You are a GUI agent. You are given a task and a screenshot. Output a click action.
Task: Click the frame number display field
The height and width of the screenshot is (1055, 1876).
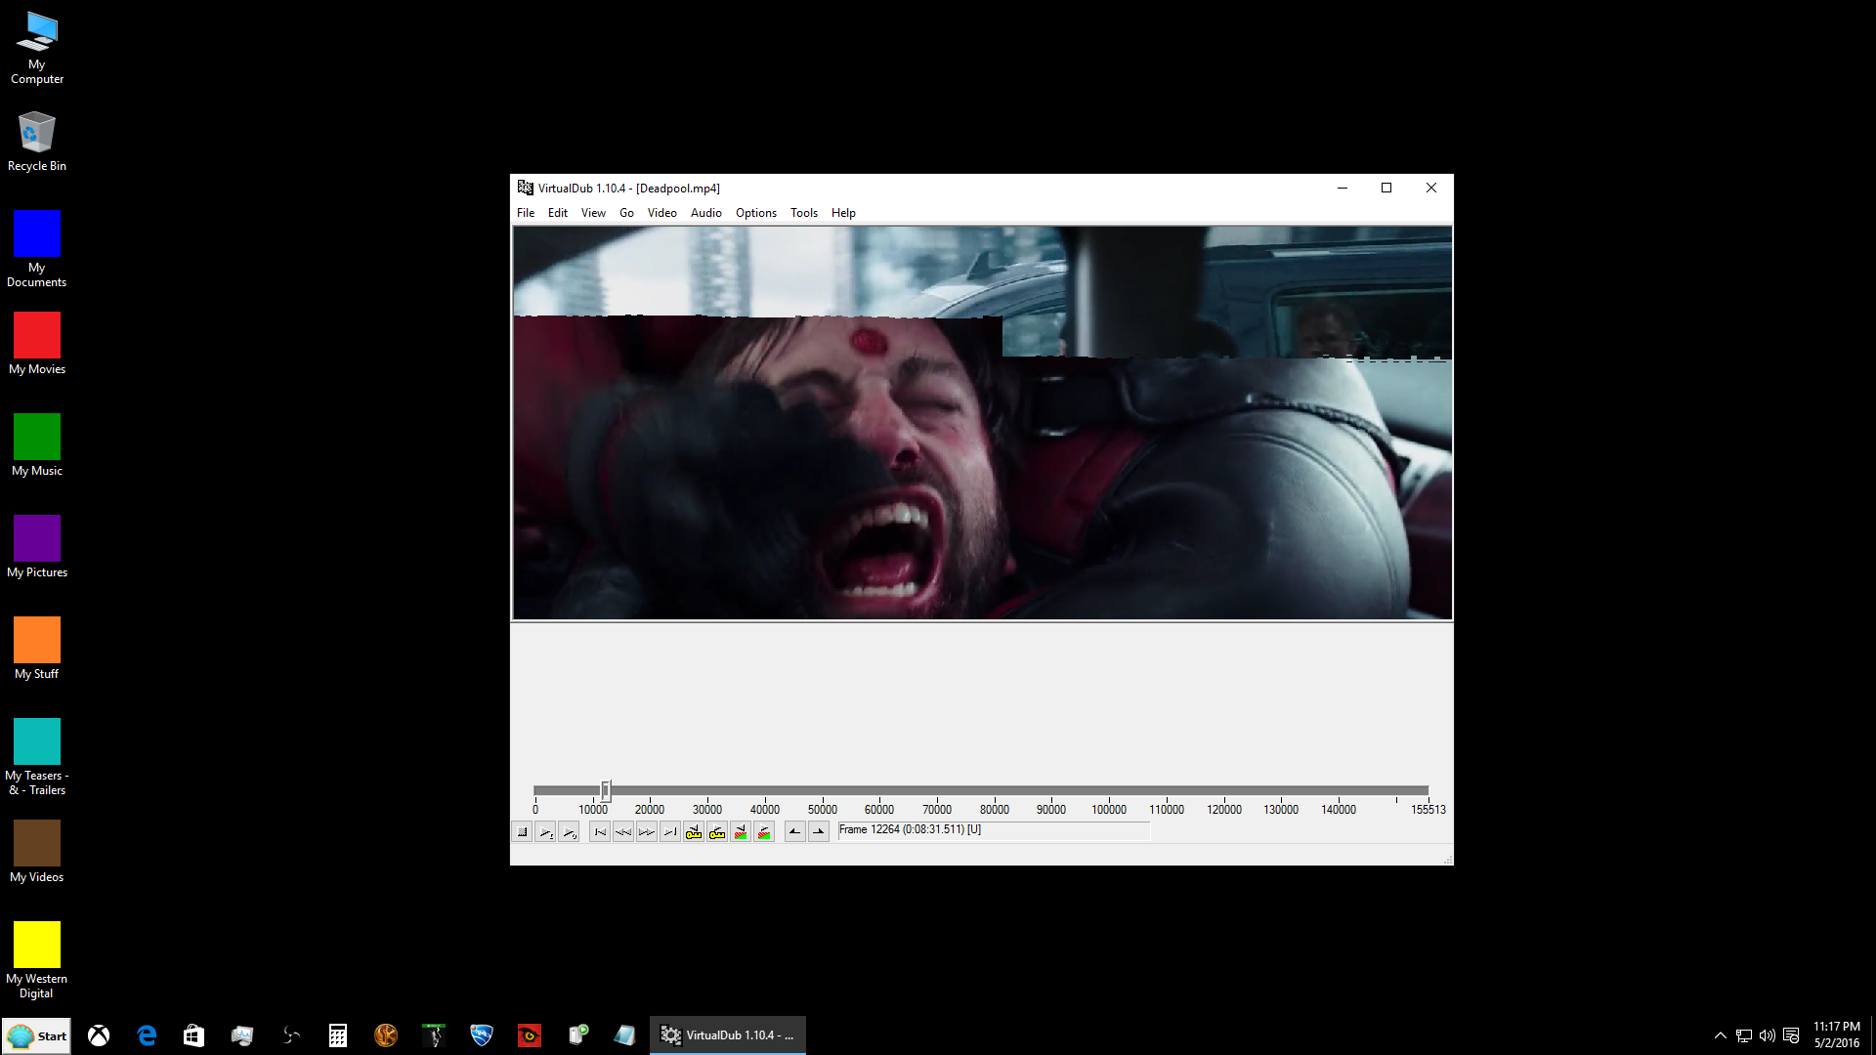[993, 830]
